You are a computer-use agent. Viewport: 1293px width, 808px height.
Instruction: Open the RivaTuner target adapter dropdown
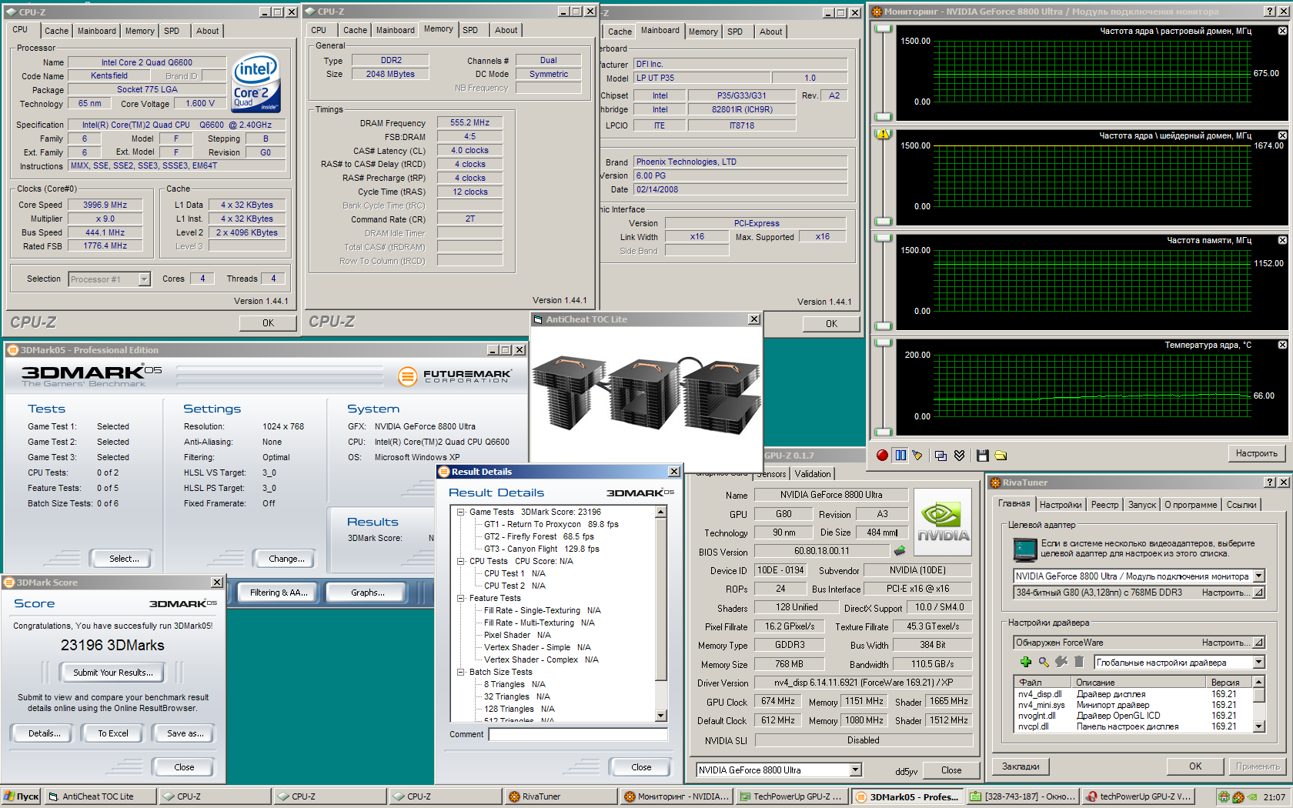1259,576
